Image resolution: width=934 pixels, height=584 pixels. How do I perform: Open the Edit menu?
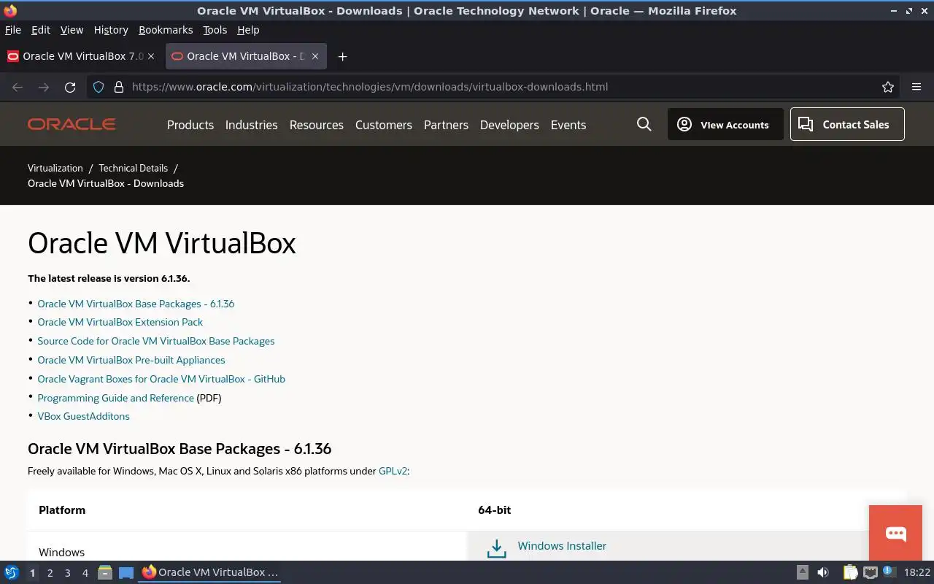tap(41, 30)
